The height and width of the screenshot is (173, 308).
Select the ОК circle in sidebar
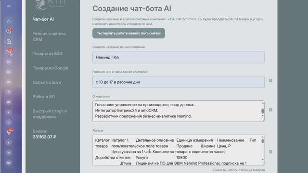pyautogui.click(x=9, y=72)
